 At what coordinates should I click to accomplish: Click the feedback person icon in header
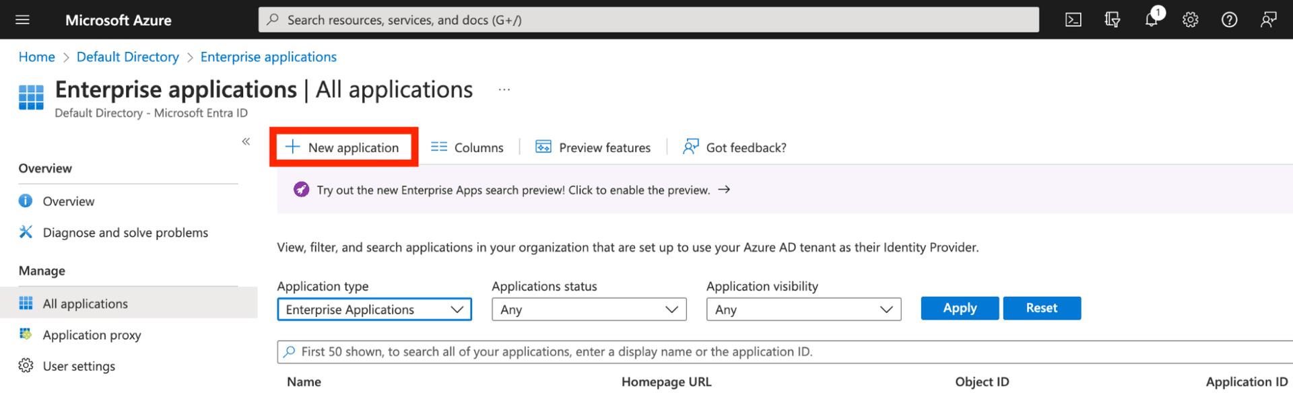point(1268,20)
